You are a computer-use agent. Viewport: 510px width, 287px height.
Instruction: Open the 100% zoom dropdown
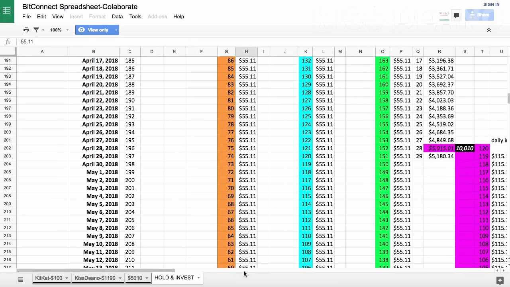tap(59, 30)
